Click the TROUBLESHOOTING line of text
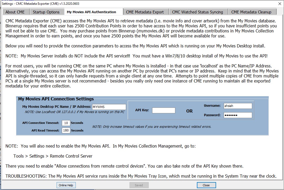The height and width of the screenshot is (190, 284). (x=141, y=176)
